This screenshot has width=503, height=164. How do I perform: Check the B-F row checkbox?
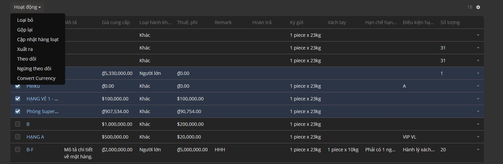coord(18,150)
